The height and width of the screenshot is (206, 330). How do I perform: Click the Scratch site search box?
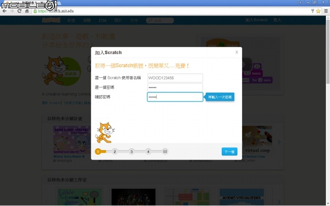160,21
